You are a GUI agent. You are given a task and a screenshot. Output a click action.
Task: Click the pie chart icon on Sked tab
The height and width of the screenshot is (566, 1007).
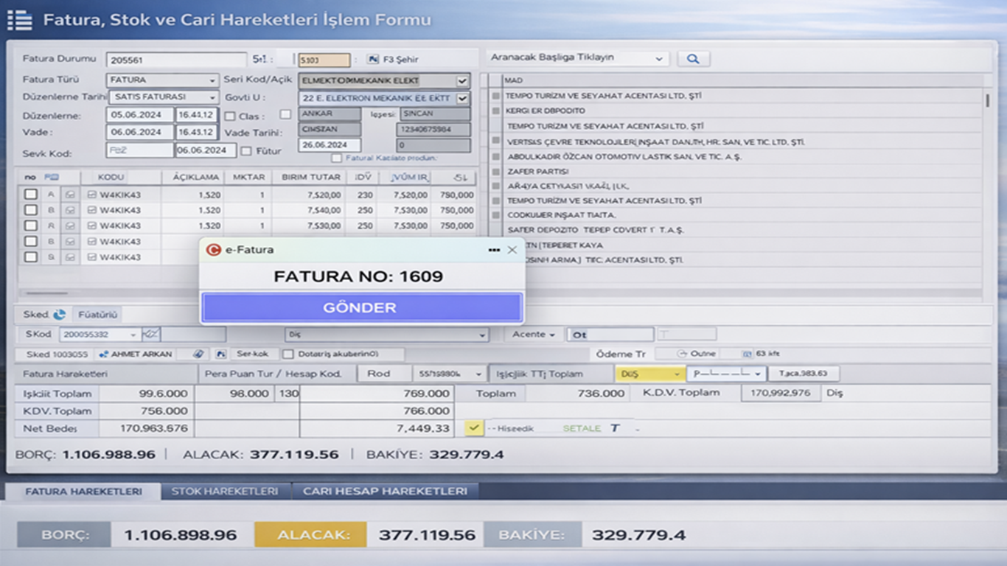click(60, 315)
